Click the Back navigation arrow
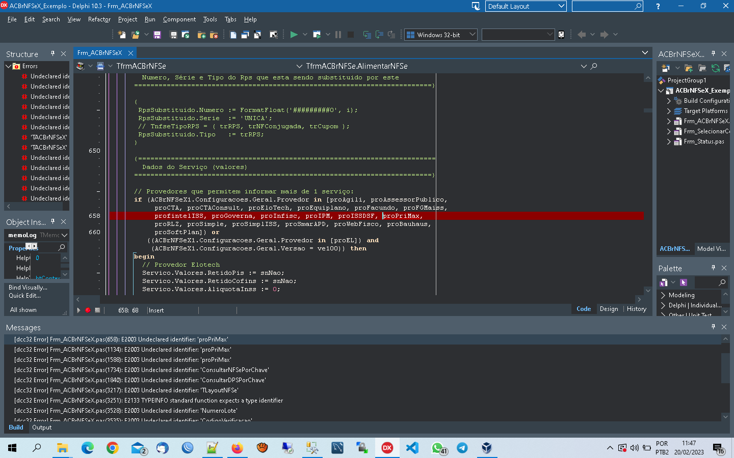734x458 pixels. [x=582, y=35]
